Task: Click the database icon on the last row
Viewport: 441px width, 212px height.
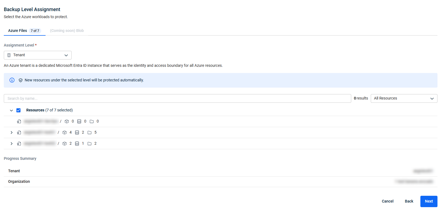Action: point(77,144)
